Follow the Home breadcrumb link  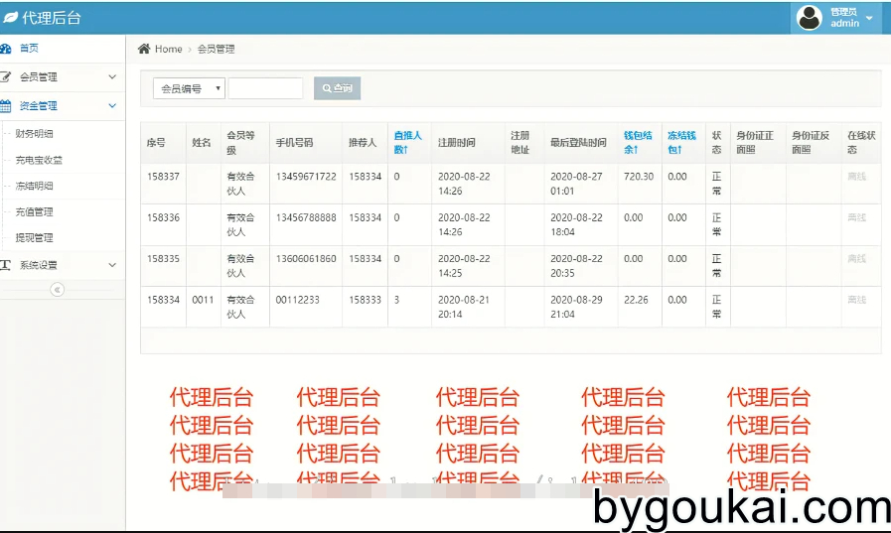(x=168, y=50)
